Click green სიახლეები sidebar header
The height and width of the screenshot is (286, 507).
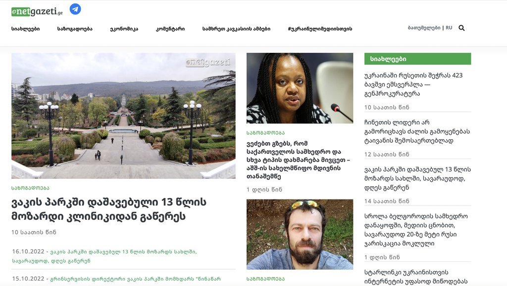[417, 59]
